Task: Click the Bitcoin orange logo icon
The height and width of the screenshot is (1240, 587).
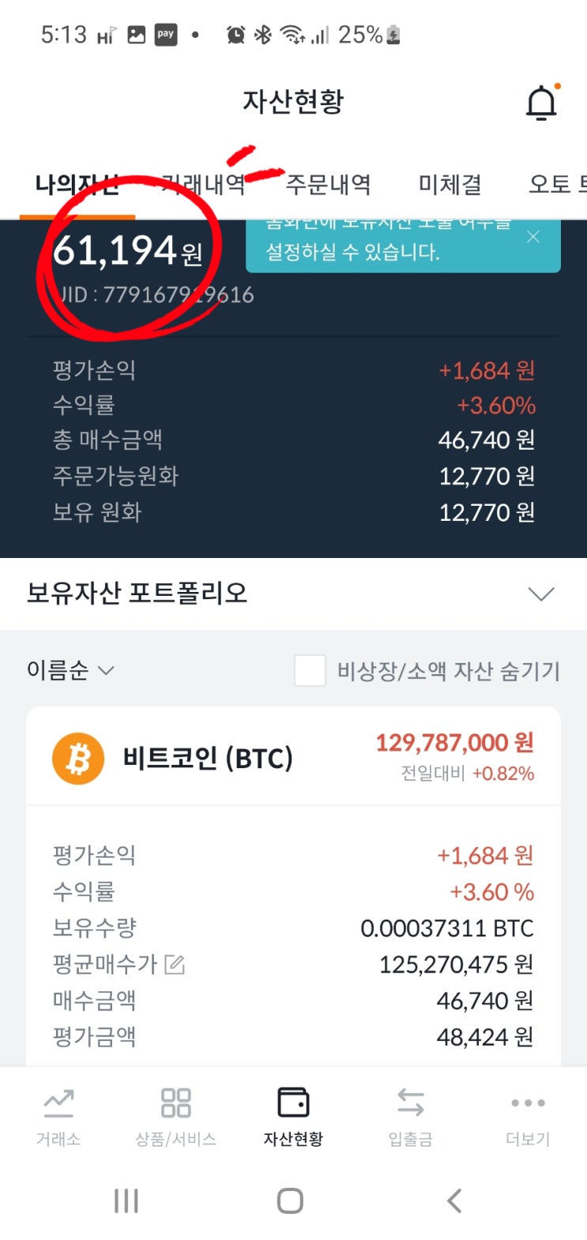Action: click(x=77, y=759)
